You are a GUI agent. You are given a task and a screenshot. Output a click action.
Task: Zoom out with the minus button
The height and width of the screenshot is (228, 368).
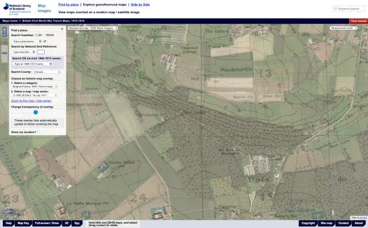(4, 35)
